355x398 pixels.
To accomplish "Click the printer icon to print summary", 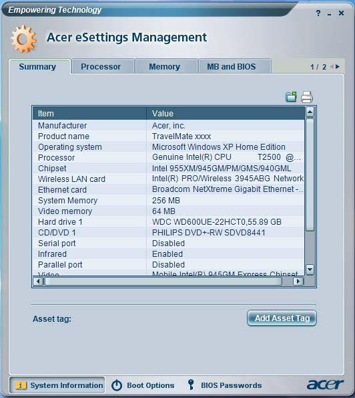I will coord(307,97).
